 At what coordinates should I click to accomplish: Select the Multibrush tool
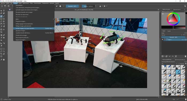[4, 26]
